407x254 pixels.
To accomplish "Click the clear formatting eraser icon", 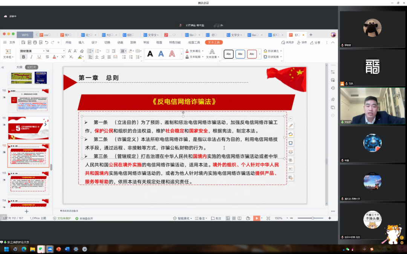I will 82,51.
